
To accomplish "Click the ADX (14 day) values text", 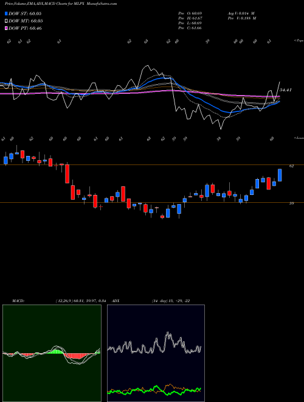I will point(171,301).
